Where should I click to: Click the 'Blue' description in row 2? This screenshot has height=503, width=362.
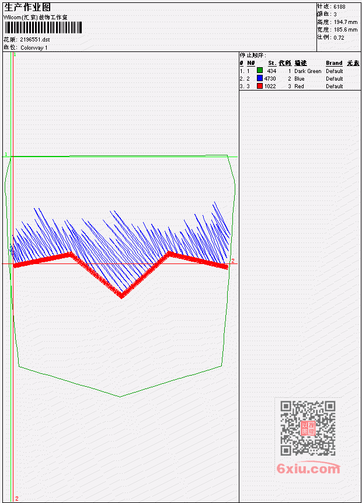click(300, 79)
